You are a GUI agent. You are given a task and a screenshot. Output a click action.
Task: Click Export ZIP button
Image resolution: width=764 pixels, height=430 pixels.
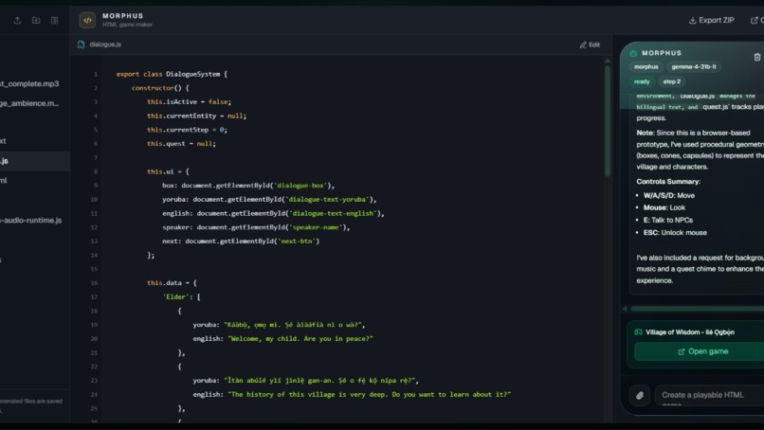(x=711, y=21)
